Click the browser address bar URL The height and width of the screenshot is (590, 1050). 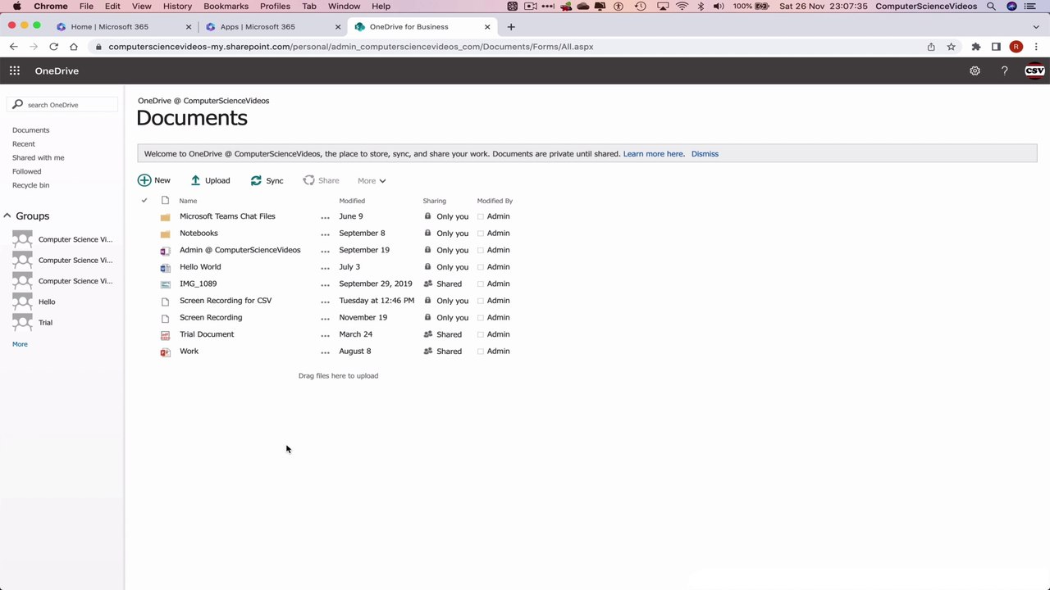click(350, 47)
